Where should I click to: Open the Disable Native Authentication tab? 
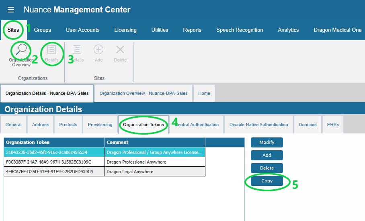(x=258, y=125)
